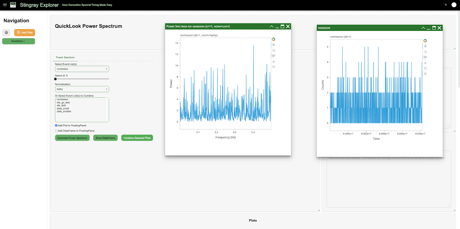Screen dimensions: 460x229
Task: Select Box Zoom tool in Power Spectrum plot
Action: click(273, 50)
